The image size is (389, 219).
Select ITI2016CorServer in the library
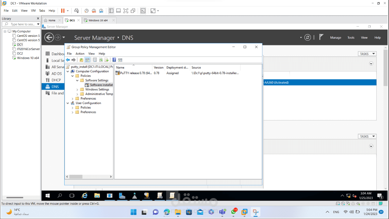28,49
